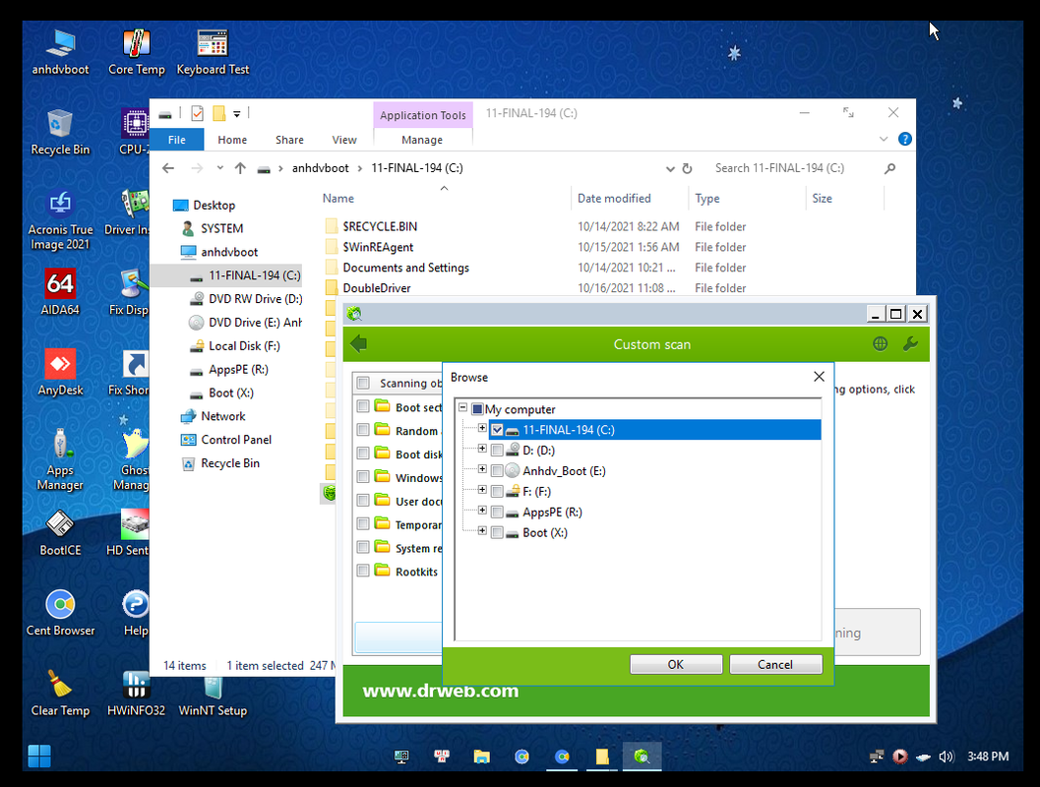1040x787 pixels.
Task: Click Cancel in Browse dialog
Action: (x=775, y=664)
